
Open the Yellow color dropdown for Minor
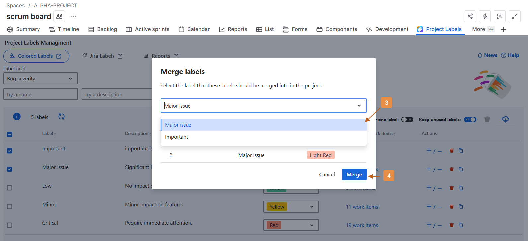[x=291, y=207]
